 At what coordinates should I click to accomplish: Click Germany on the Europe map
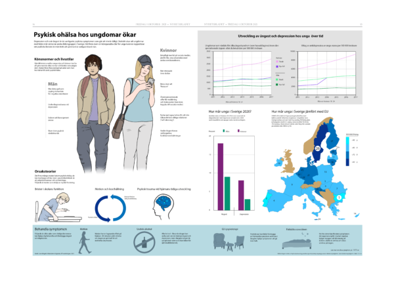click(309, 175)
